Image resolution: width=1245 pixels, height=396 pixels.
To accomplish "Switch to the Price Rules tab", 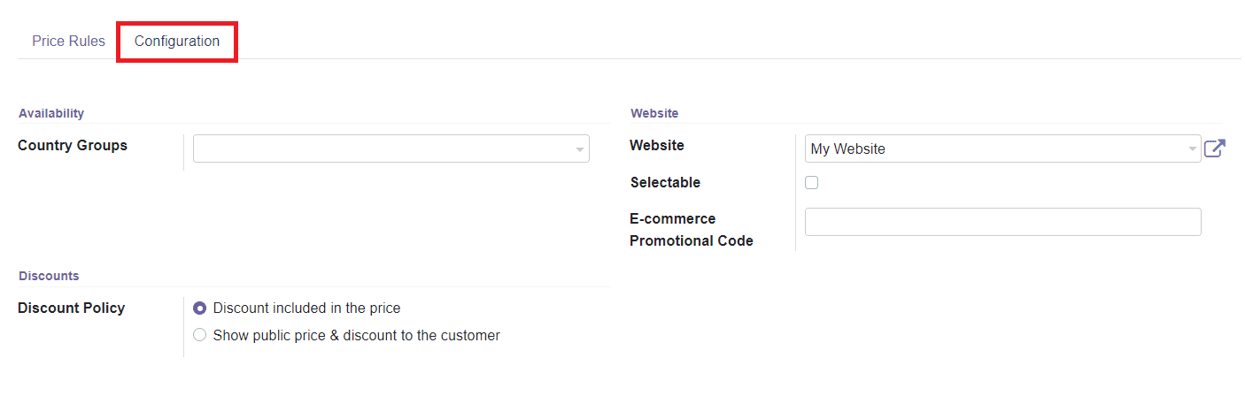I will tap(68, 42).
